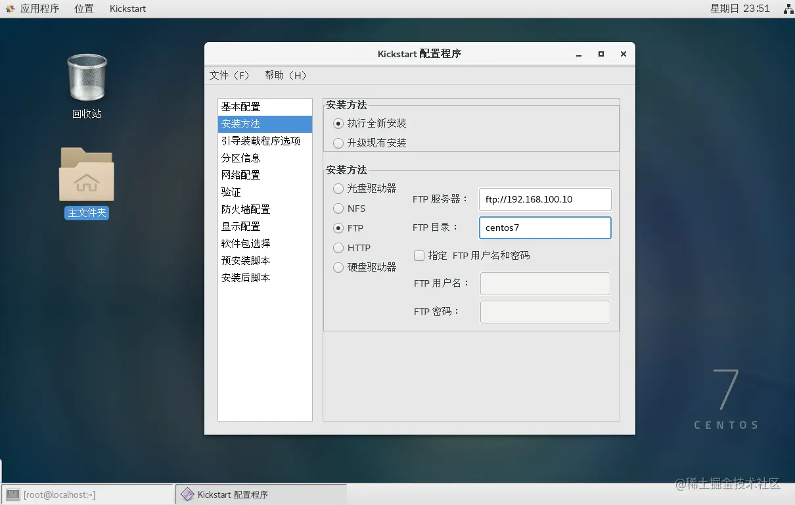Select 防火墙配置 in the sidebar
795x505 pixels.
point(265,209)
